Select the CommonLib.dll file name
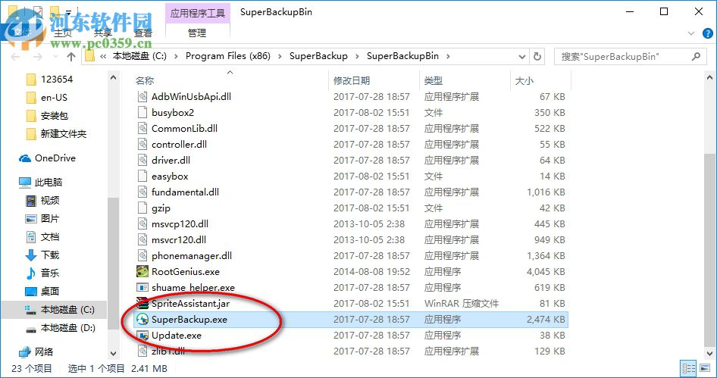Image resolution: width=717 pixels, height=378 pixels. click(x=184, y=129)
